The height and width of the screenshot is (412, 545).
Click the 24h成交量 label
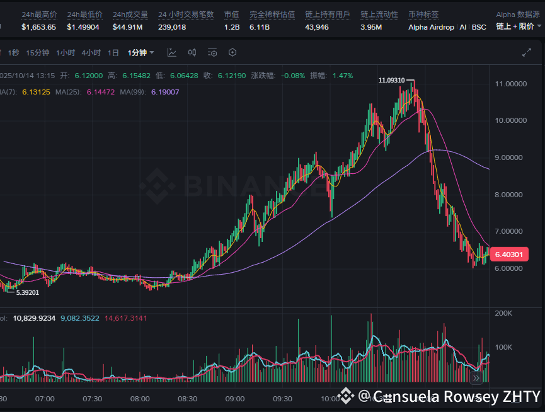coord(130,14)
